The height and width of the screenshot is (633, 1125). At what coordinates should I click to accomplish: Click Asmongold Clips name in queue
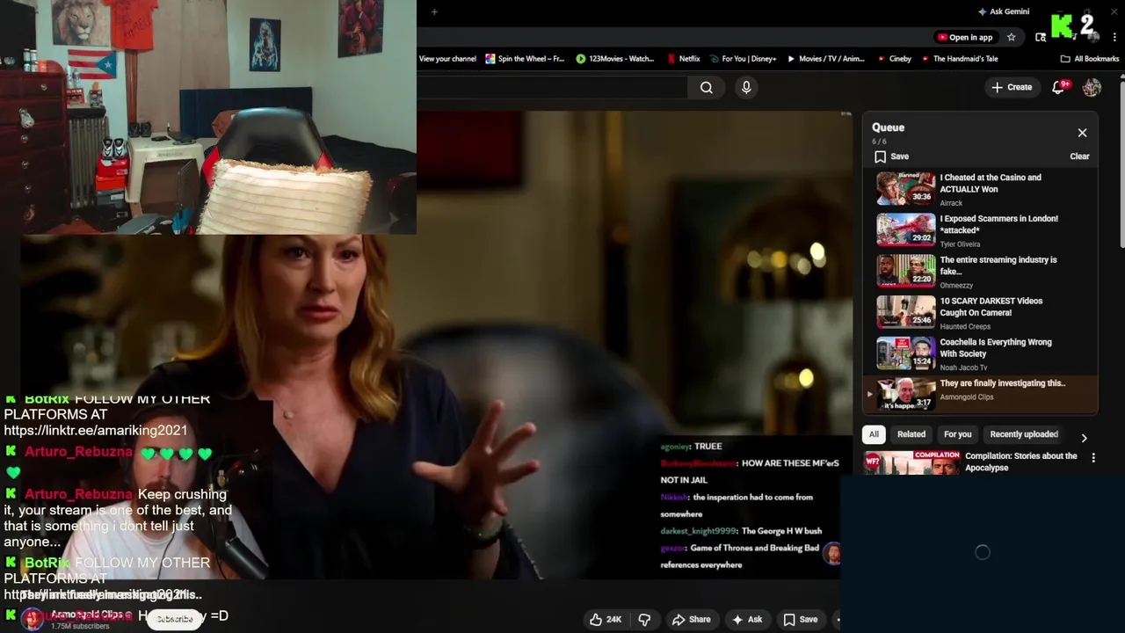966,397
